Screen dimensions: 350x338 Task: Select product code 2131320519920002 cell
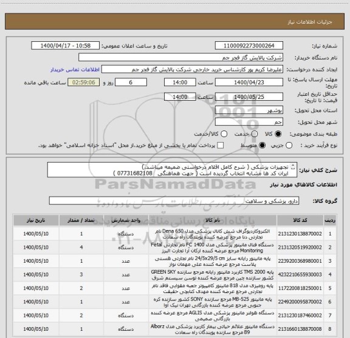coord(300,247)
